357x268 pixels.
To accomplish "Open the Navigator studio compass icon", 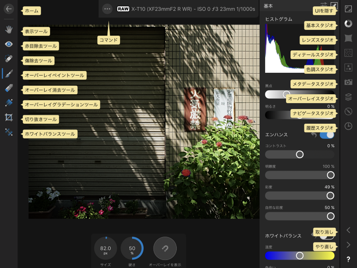I will coord(349,111).
